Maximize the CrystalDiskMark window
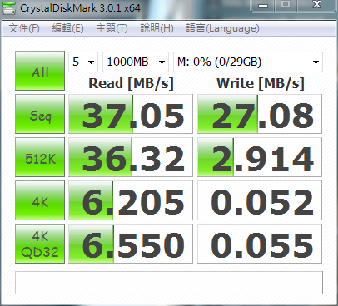The width and height of the screenshot is (338, 306). tap(286, 5)
